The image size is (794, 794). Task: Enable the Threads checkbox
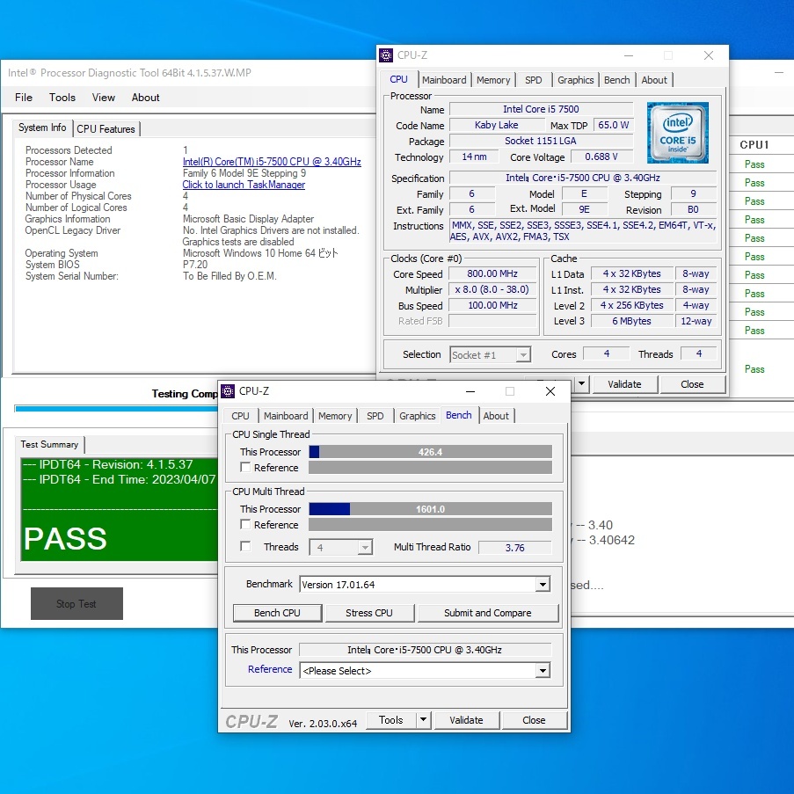tap(245, 546)
